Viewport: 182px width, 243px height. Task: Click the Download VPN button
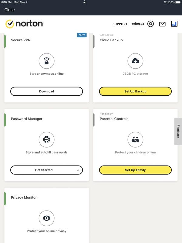[x=46, y=91]
